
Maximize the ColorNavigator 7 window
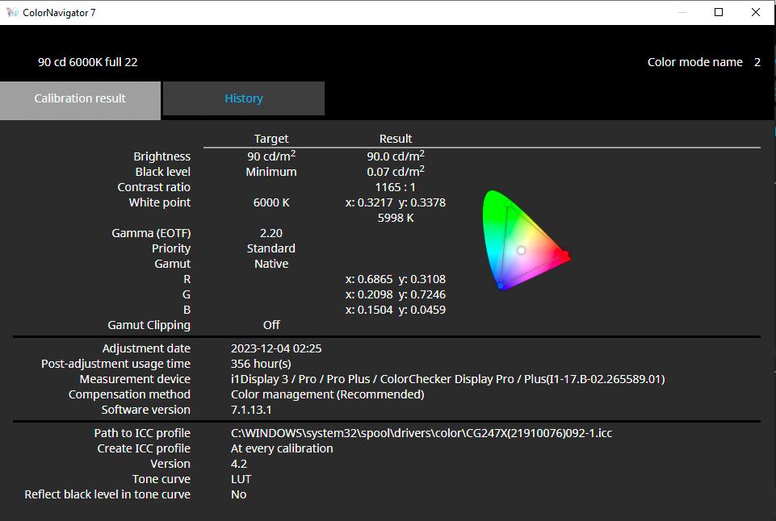click(x=719, y=12)
